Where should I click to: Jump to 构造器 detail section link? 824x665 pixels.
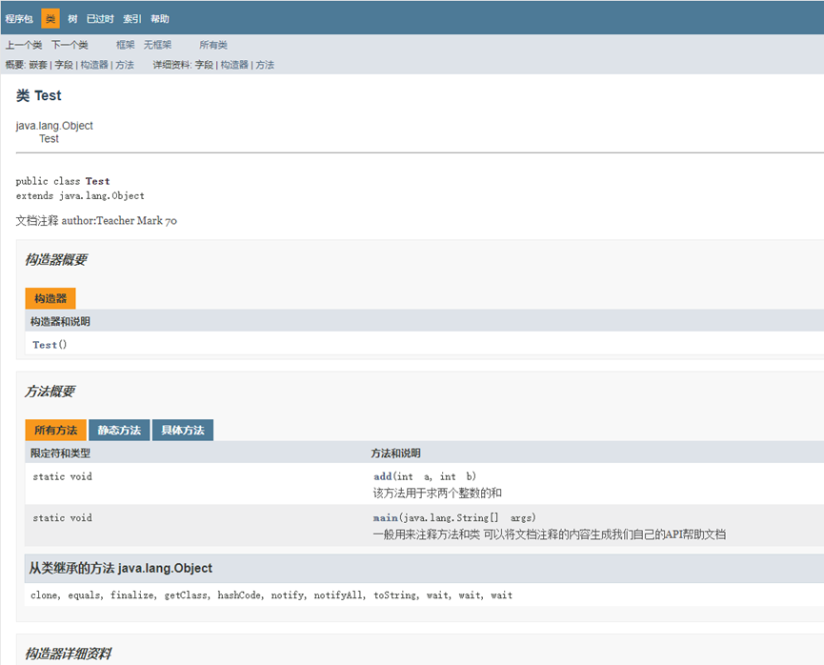click(x=234, y=65)
